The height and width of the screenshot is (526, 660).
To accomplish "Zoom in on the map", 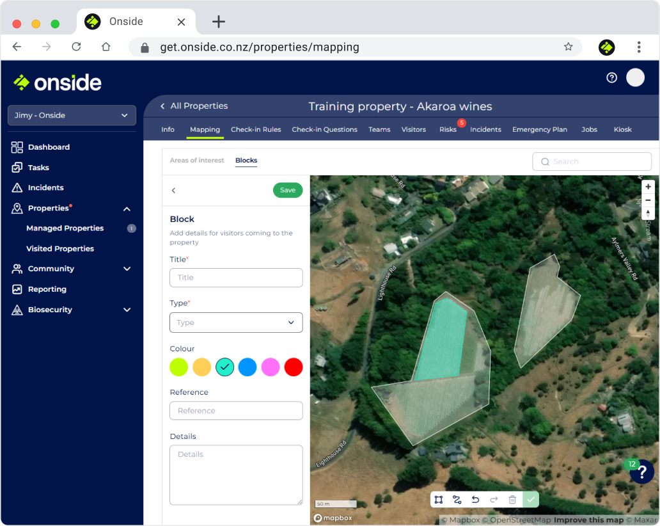I will tap(648, 186).
